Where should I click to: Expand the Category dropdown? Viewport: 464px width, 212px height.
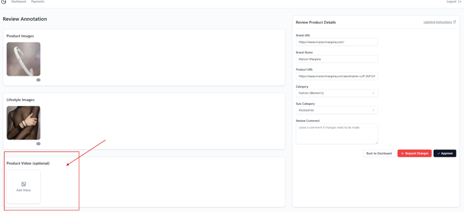click(x=337, y=93)
